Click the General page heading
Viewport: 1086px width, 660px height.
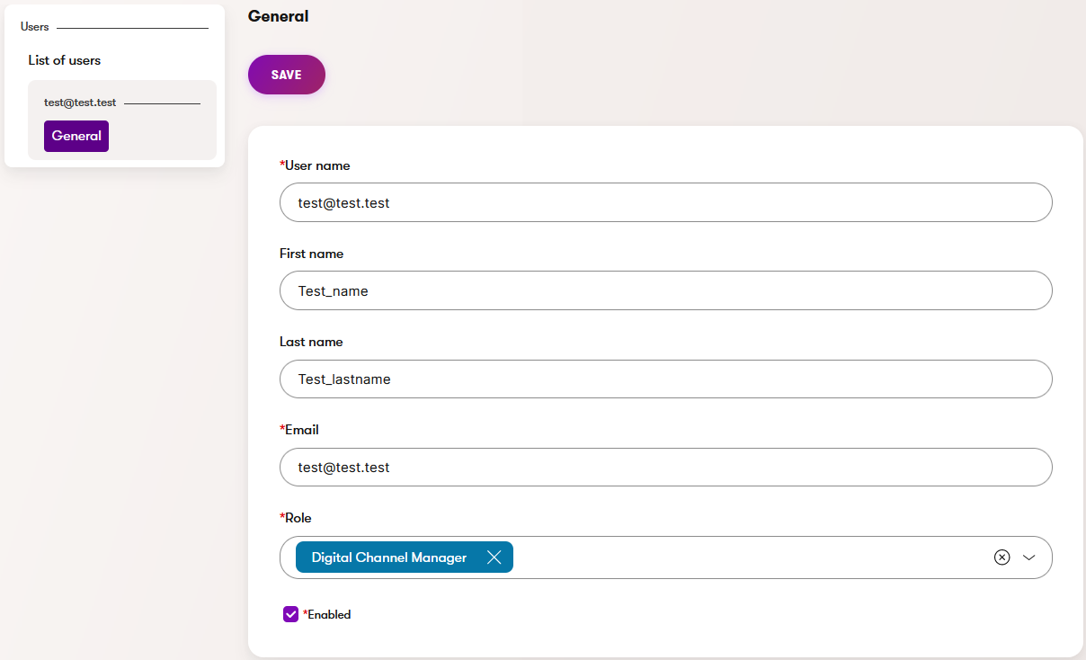coord(278,16)
